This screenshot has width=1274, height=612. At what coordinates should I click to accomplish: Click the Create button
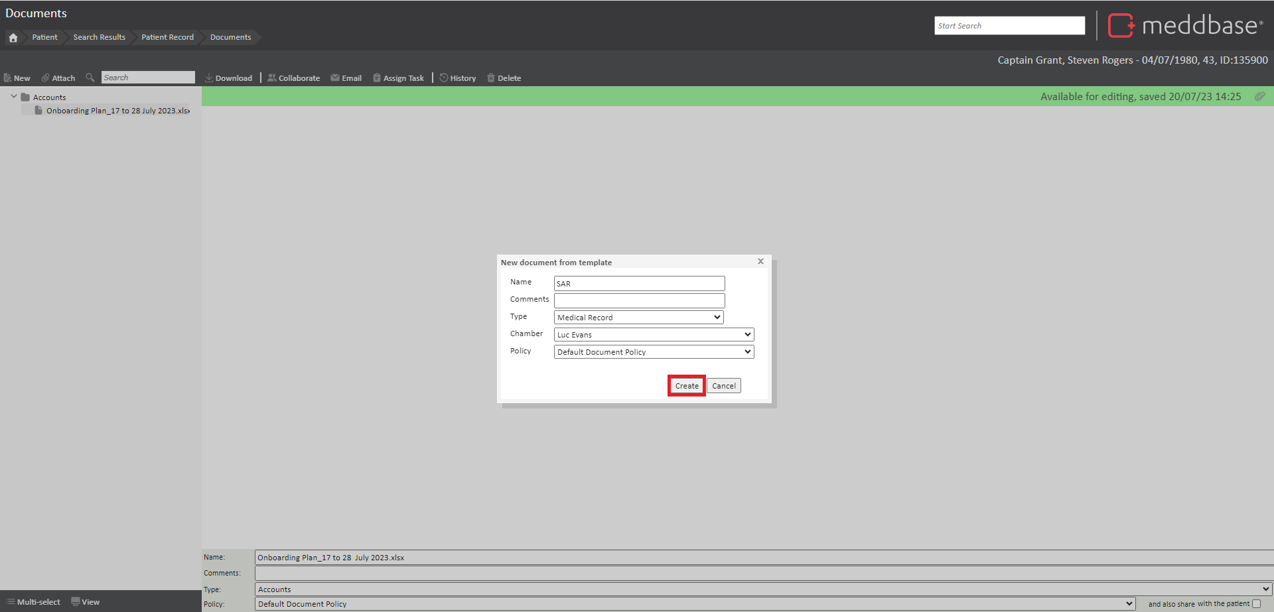coord(687,386)
